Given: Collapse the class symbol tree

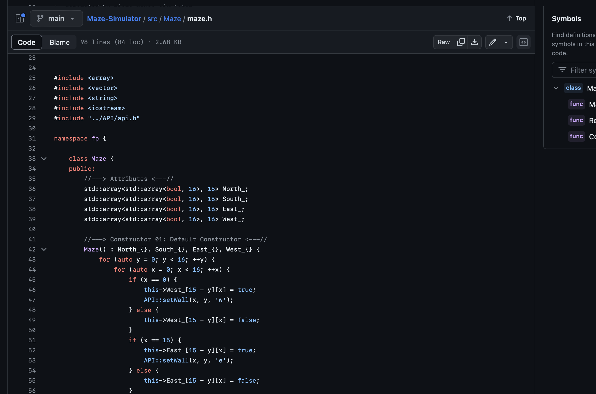Looking at the screenshot, I should tap(556, 88).
